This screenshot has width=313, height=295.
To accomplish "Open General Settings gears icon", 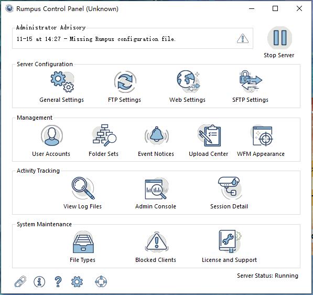I will [62, 82].
